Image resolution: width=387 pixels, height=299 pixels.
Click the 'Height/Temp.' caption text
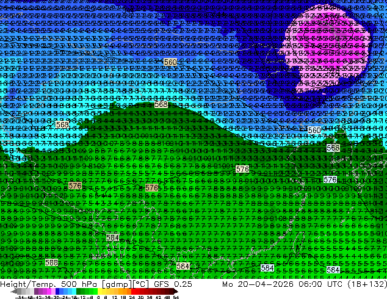[x=28, y=284]
